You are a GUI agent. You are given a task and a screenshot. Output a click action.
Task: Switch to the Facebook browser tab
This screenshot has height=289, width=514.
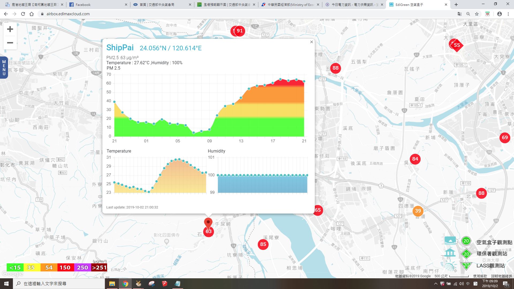98,5
